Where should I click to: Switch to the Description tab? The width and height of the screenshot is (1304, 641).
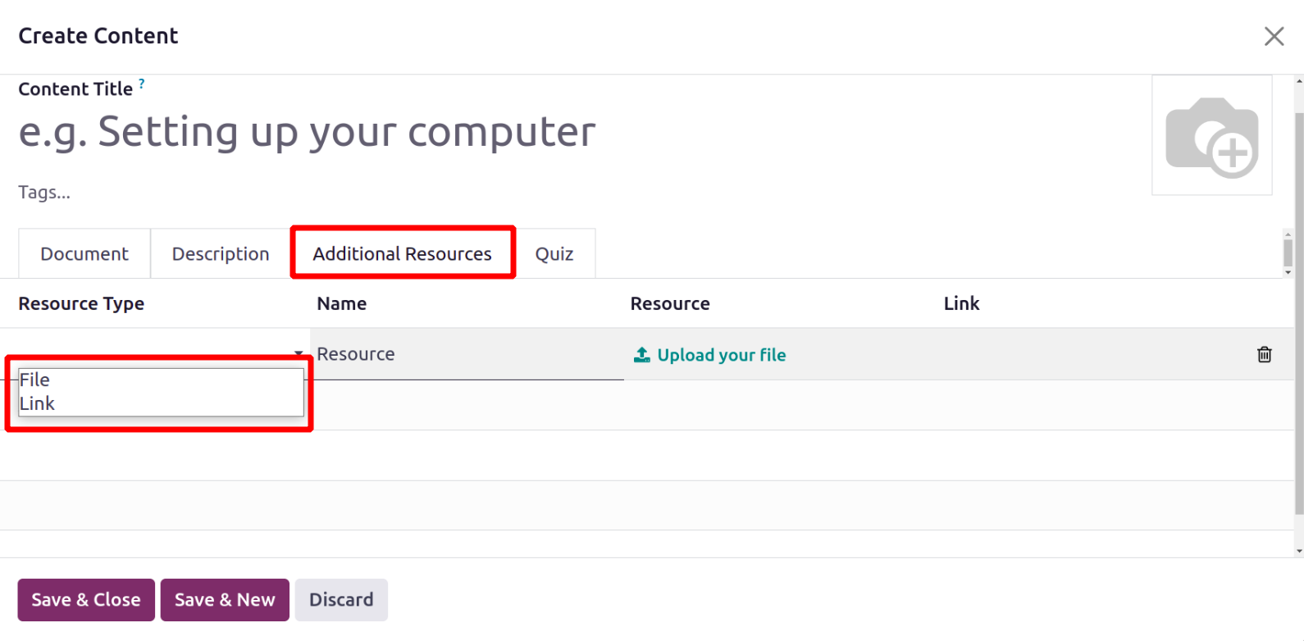pos(221,253)
